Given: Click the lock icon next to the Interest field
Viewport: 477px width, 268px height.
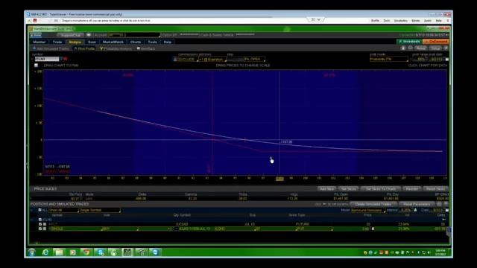Looking at the screenshot, I should (415, 210).
